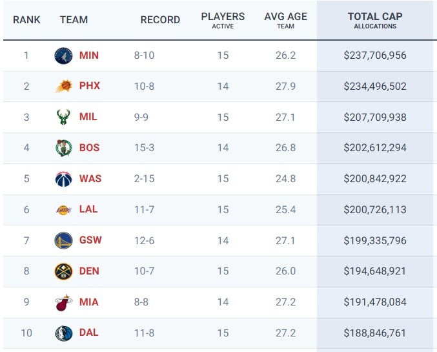437x352 pixels.
Task: Click the Phoenix Suns logo icon
Action: 64,87
